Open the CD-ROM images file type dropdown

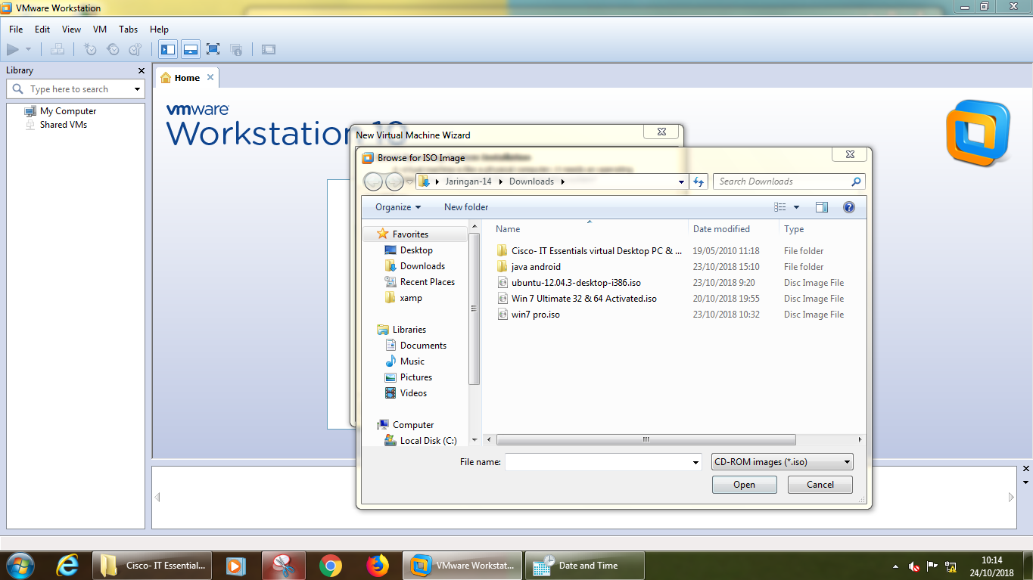tap(783, 462)
